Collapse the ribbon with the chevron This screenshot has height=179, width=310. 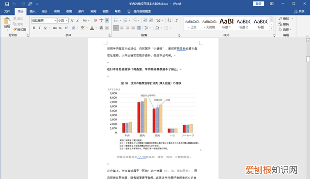307,36
